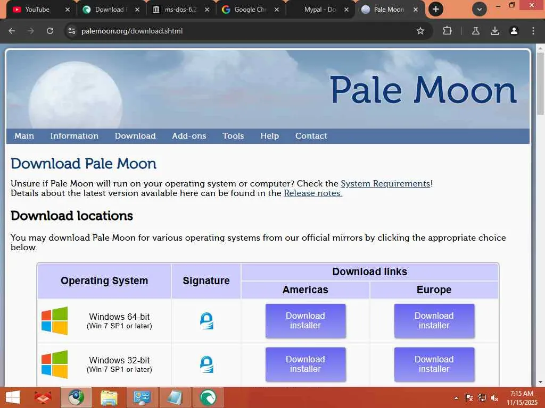Click the browser forward arrow
The width and height of the screenshot is (545, 408).
31,31
